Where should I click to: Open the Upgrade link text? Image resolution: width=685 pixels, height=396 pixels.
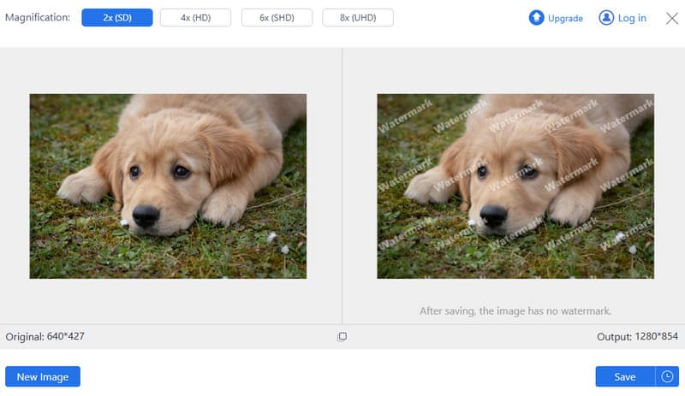click(565, 18)
